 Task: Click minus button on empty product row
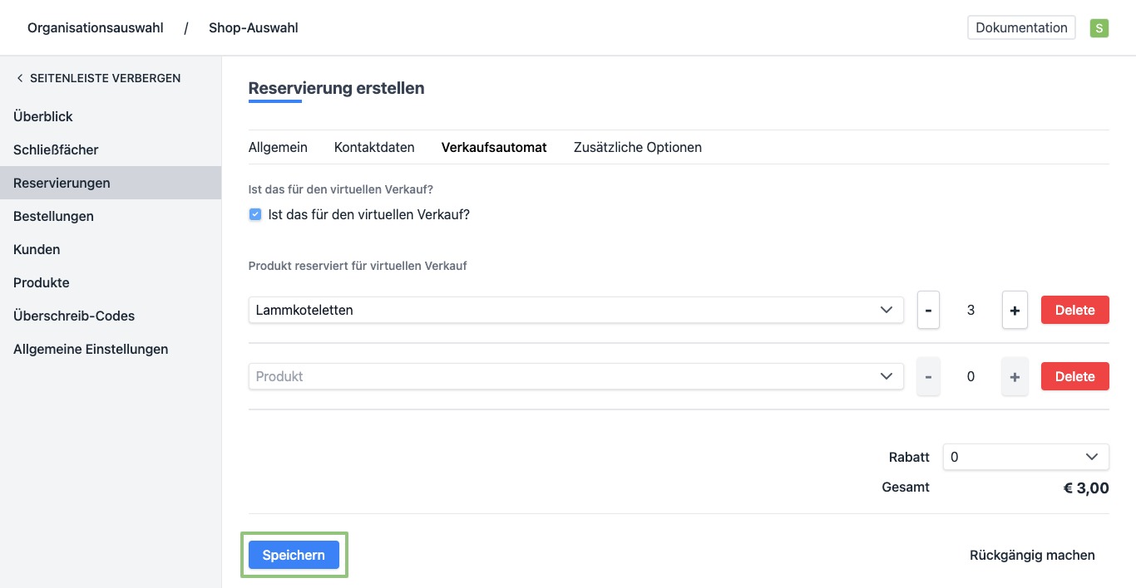(x=928, y=376)
